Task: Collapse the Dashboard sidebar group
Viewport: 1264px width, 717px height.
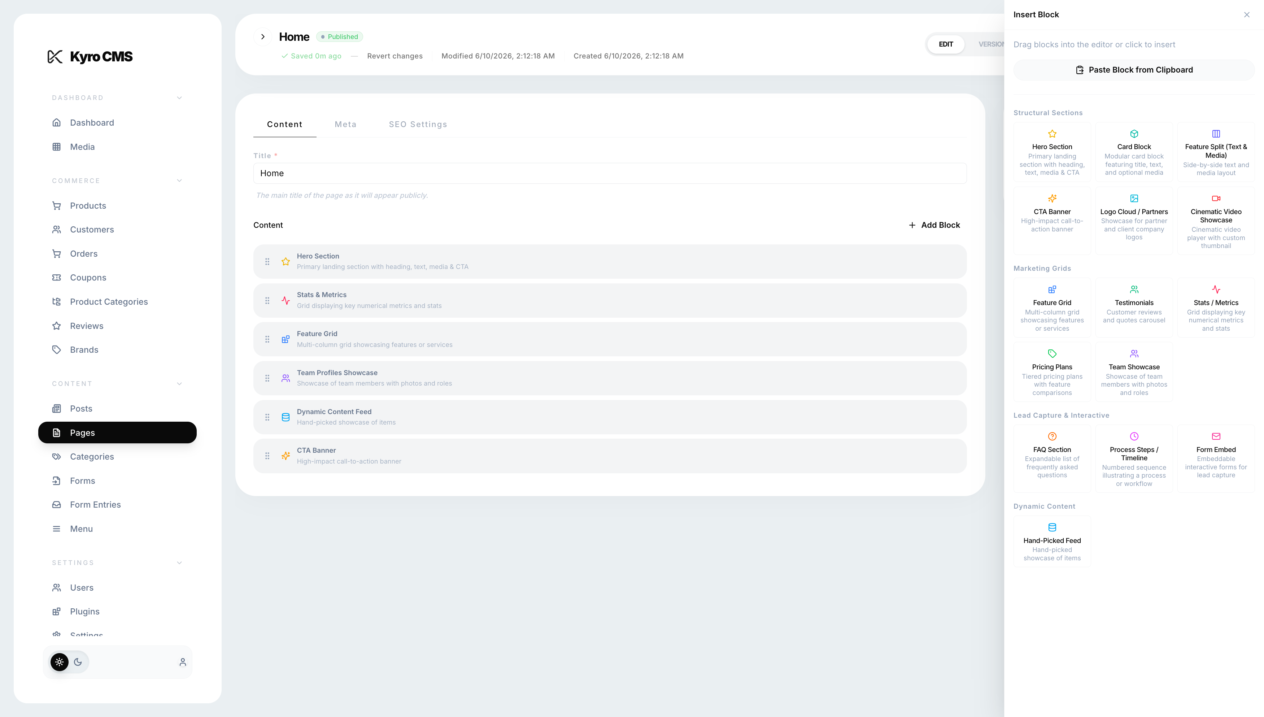Action: pyautogui.click(x=179, y=97)
